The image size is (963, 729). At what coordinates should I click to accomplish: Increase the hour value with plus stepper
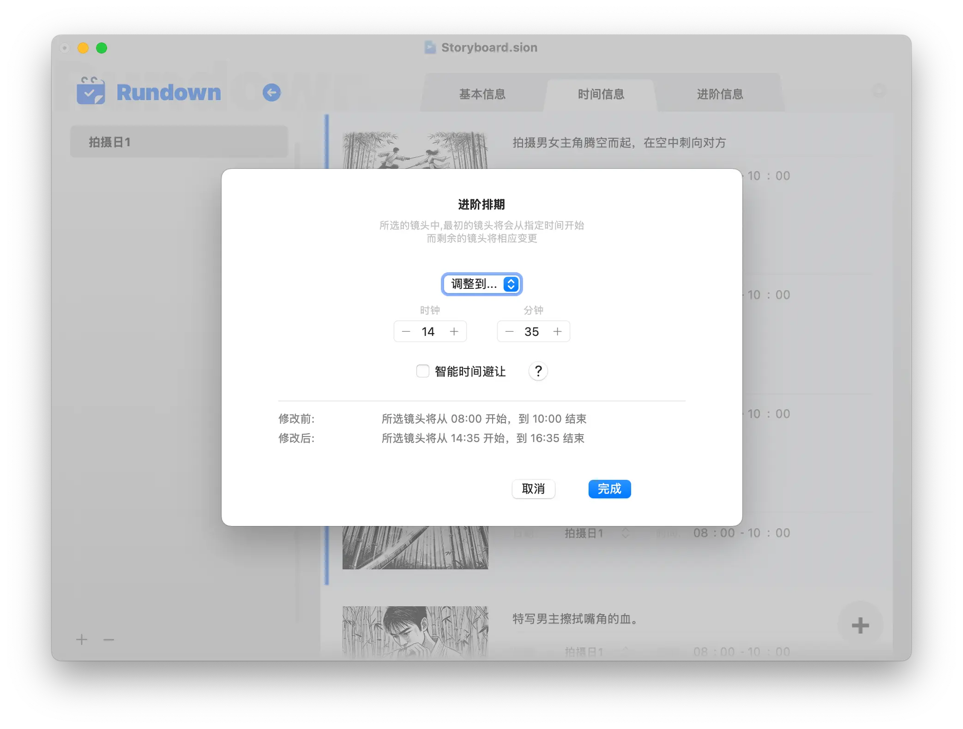click(x=454, y=331)
